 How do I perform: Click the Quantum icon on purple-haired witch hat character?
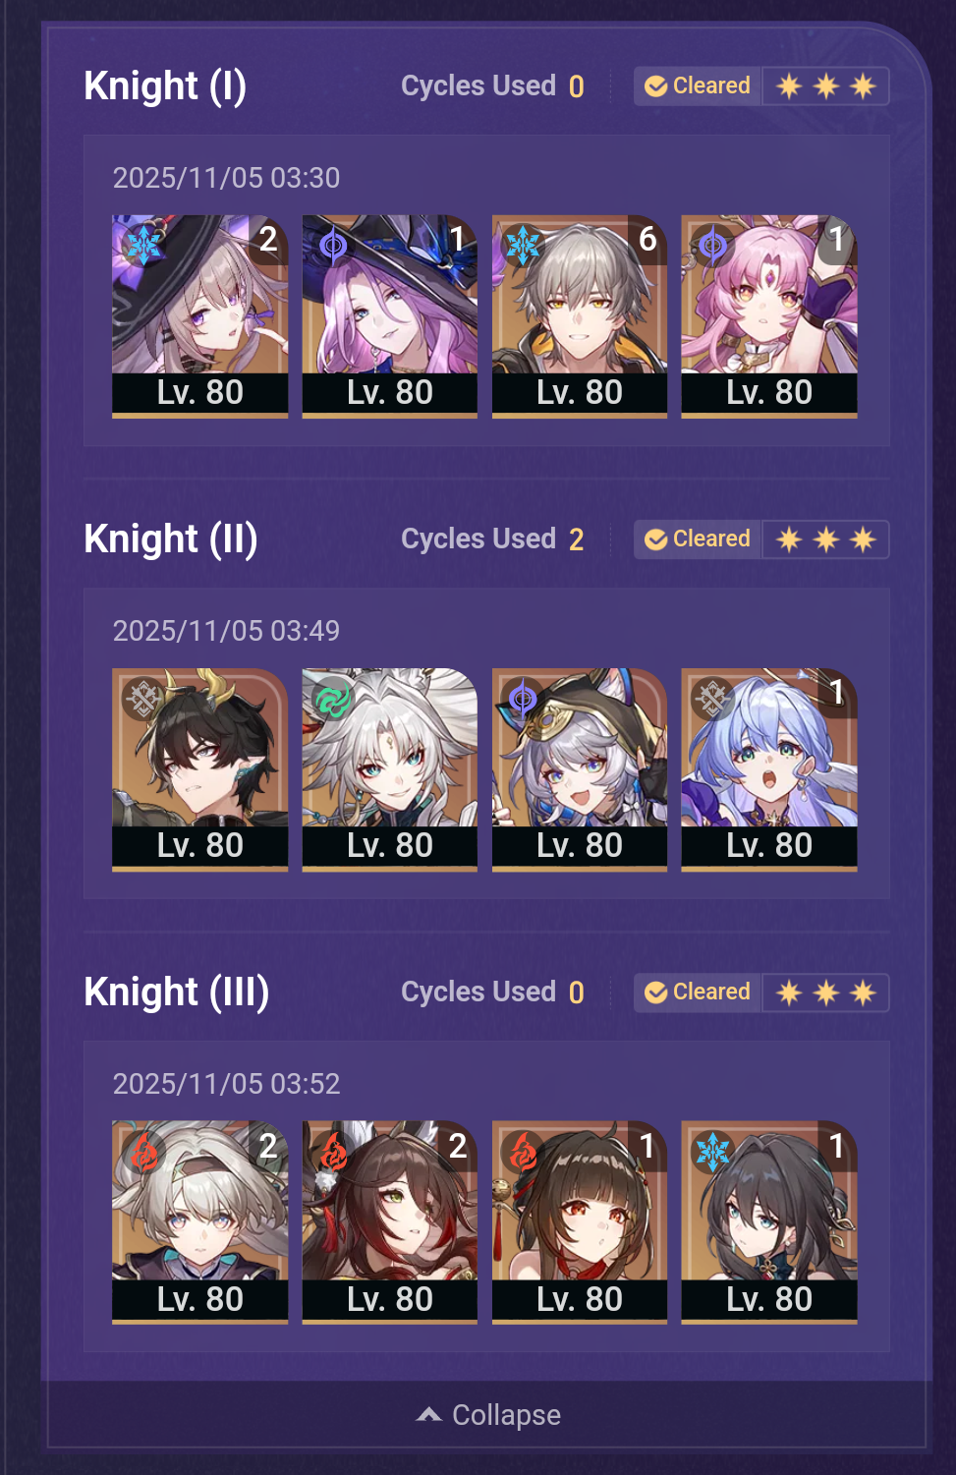(333, 244)
